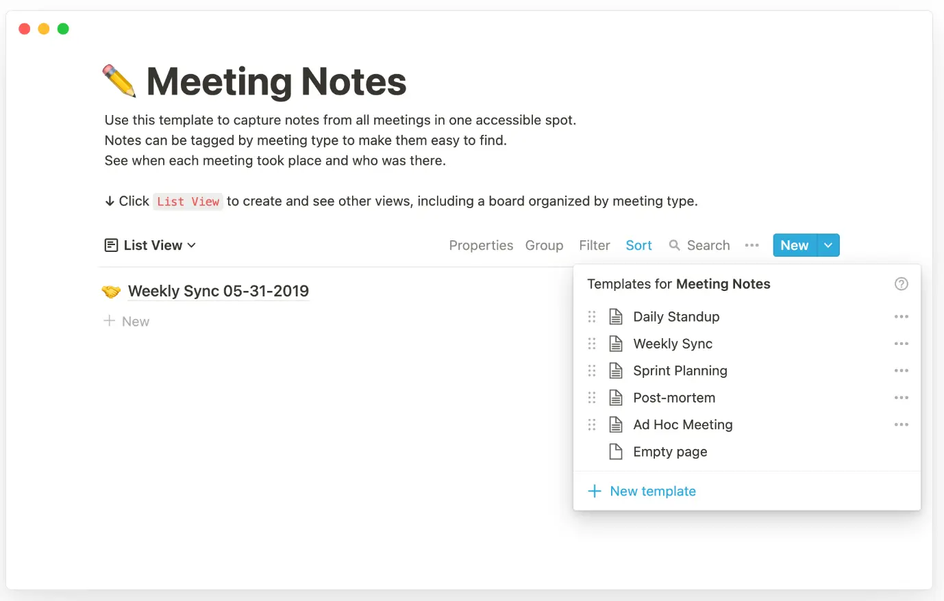Screen dimensions: 944x601
Task: Open the Search function
Action: coord(699,245)
